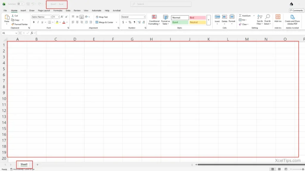Open the Sheet1 tab
Image resolution: width=305 pixels, height=171 pixels.
tap(24, 164)
